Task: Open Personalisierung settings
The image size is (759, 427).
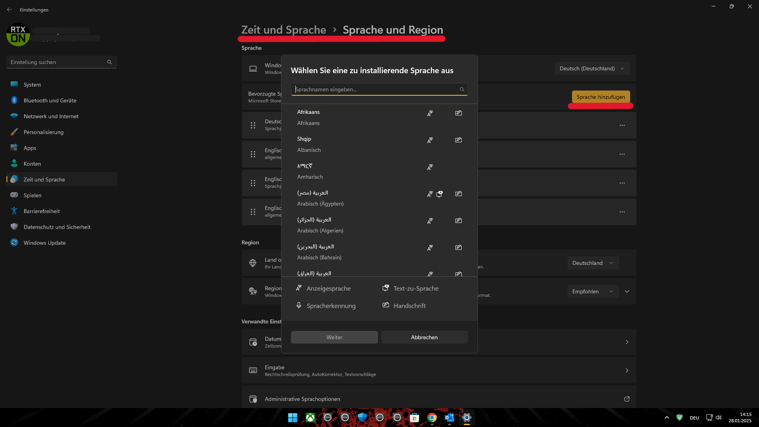Action: 62,132
